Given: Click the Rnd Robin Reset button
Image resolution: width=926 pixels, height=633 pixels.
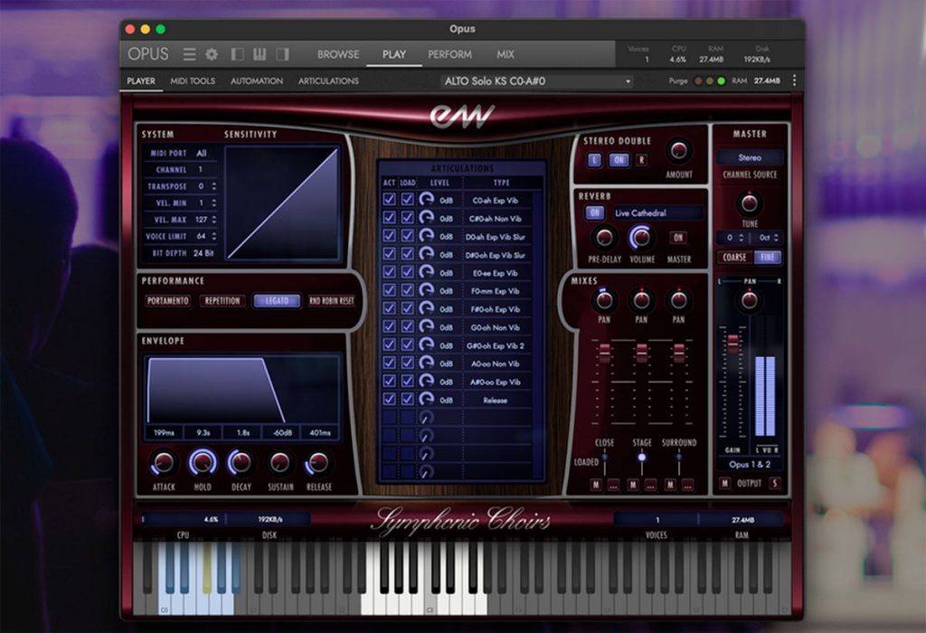Looking at the screenshot, I should coord(331,300).
